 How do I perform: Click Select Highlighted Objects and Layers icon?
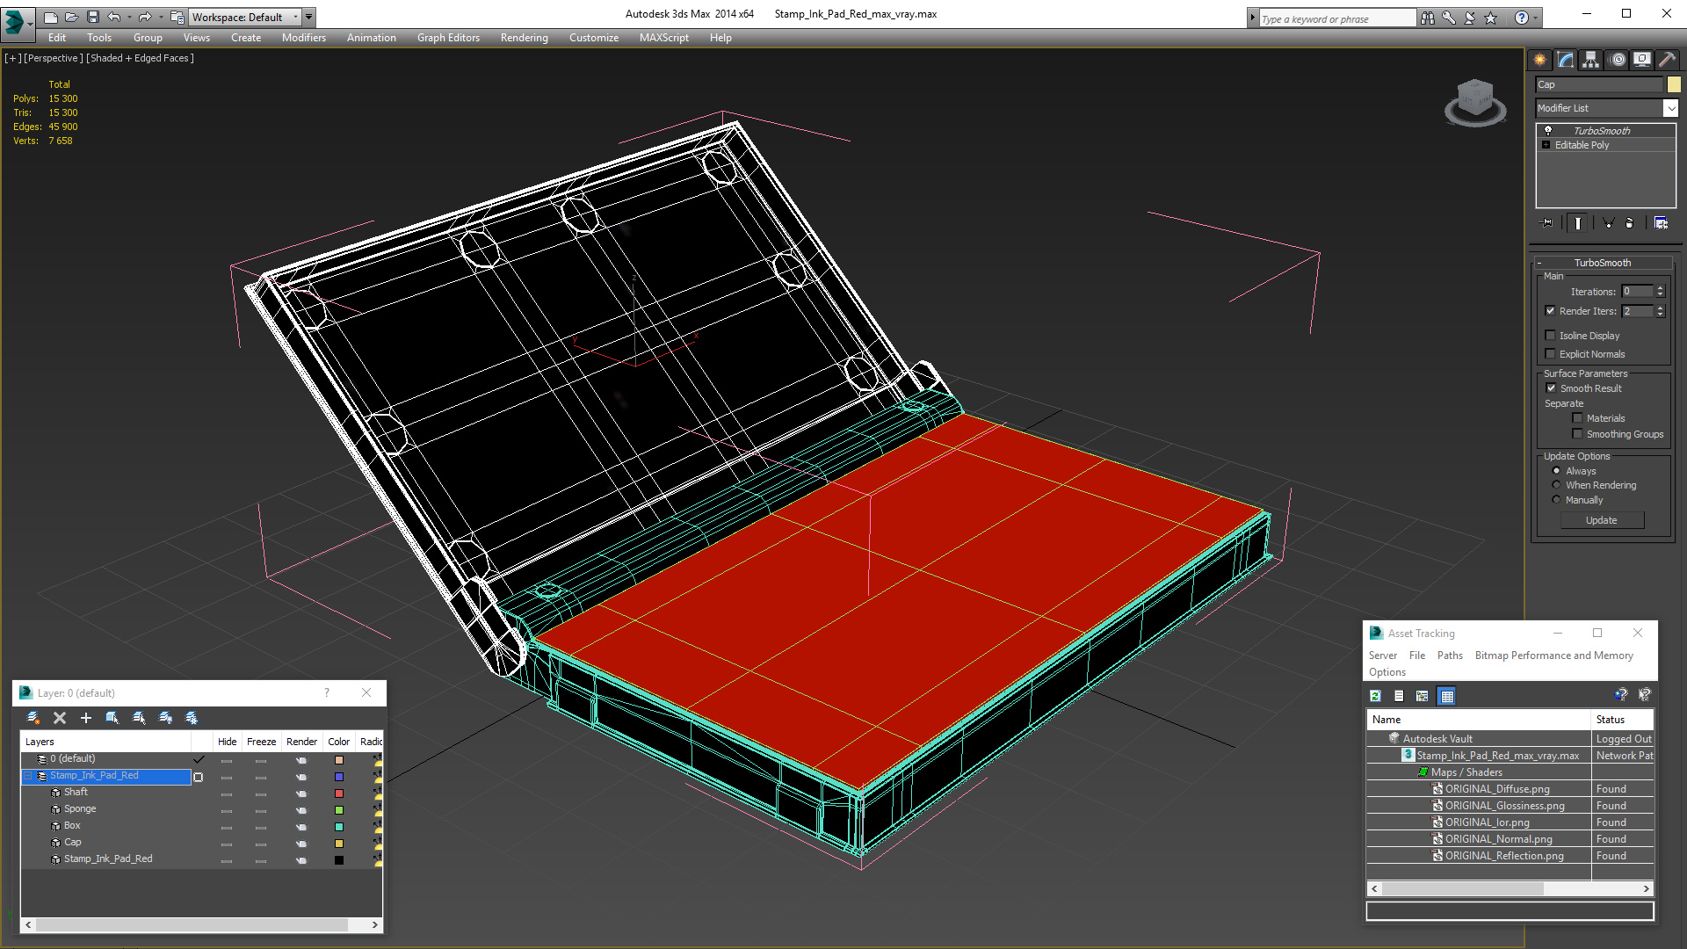(x=112, y=718)
